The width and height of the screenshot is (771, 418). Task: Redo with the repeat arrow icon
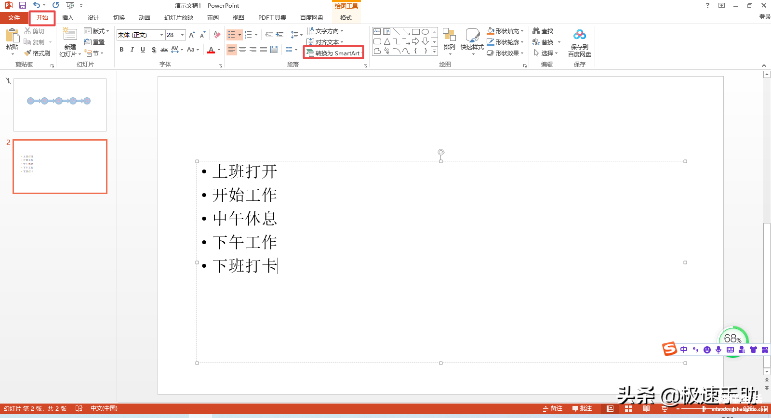pyautogui.click(x=55, y=5)
